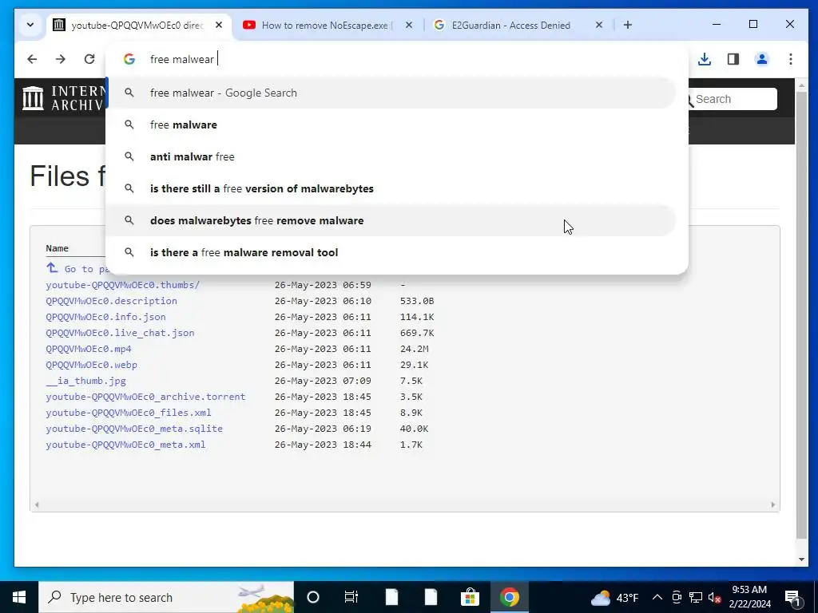This screenshot has width=818, height=613.
Task: Open __ia_thumb.jpg file link
Action: pyautogui.click(x=86, y=381)
